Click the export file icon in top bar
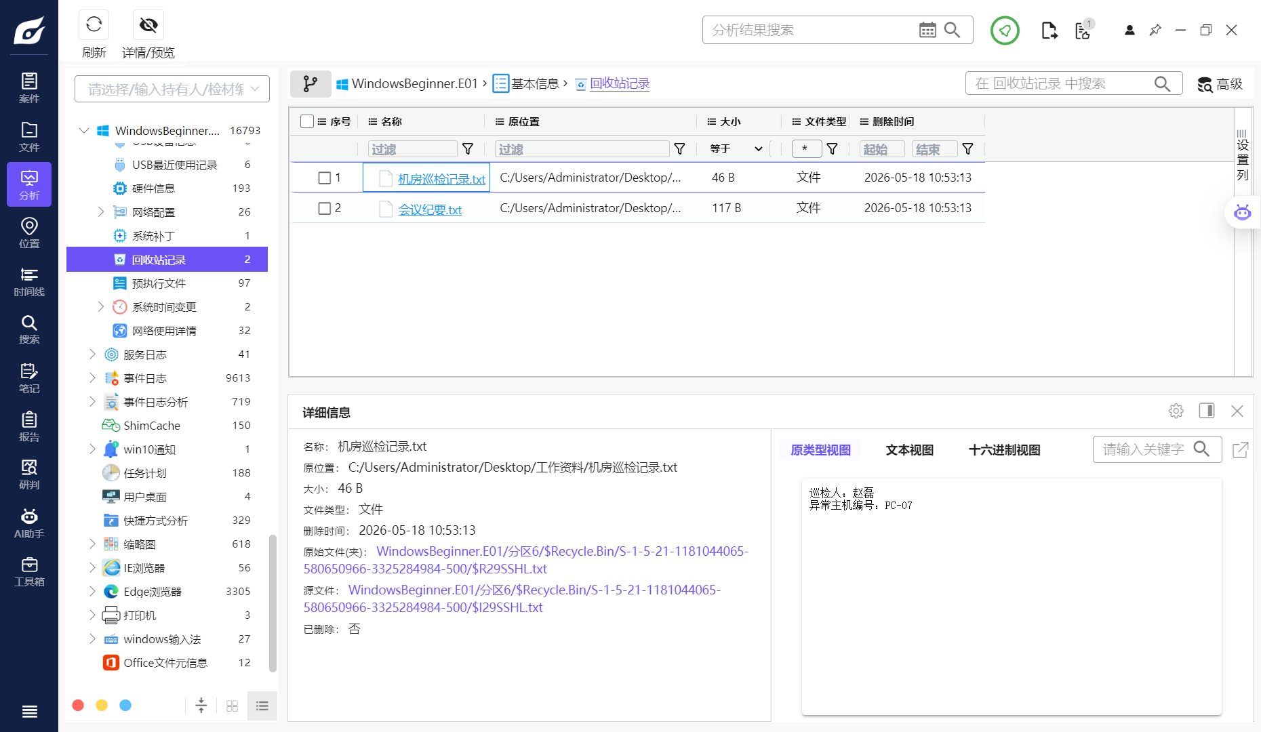Image resolution: width=1261 pixels, height=732 pixels. (1049, 30)
